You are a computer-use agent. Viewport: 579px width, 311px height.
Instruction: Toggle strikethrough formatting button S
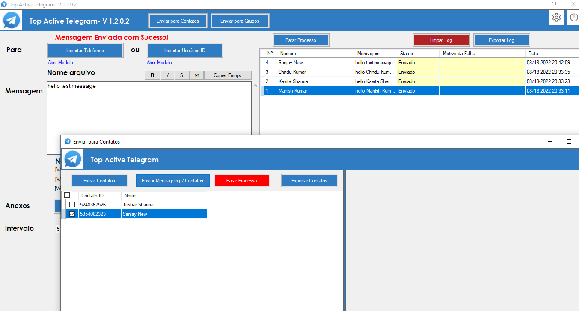(182, 75)
